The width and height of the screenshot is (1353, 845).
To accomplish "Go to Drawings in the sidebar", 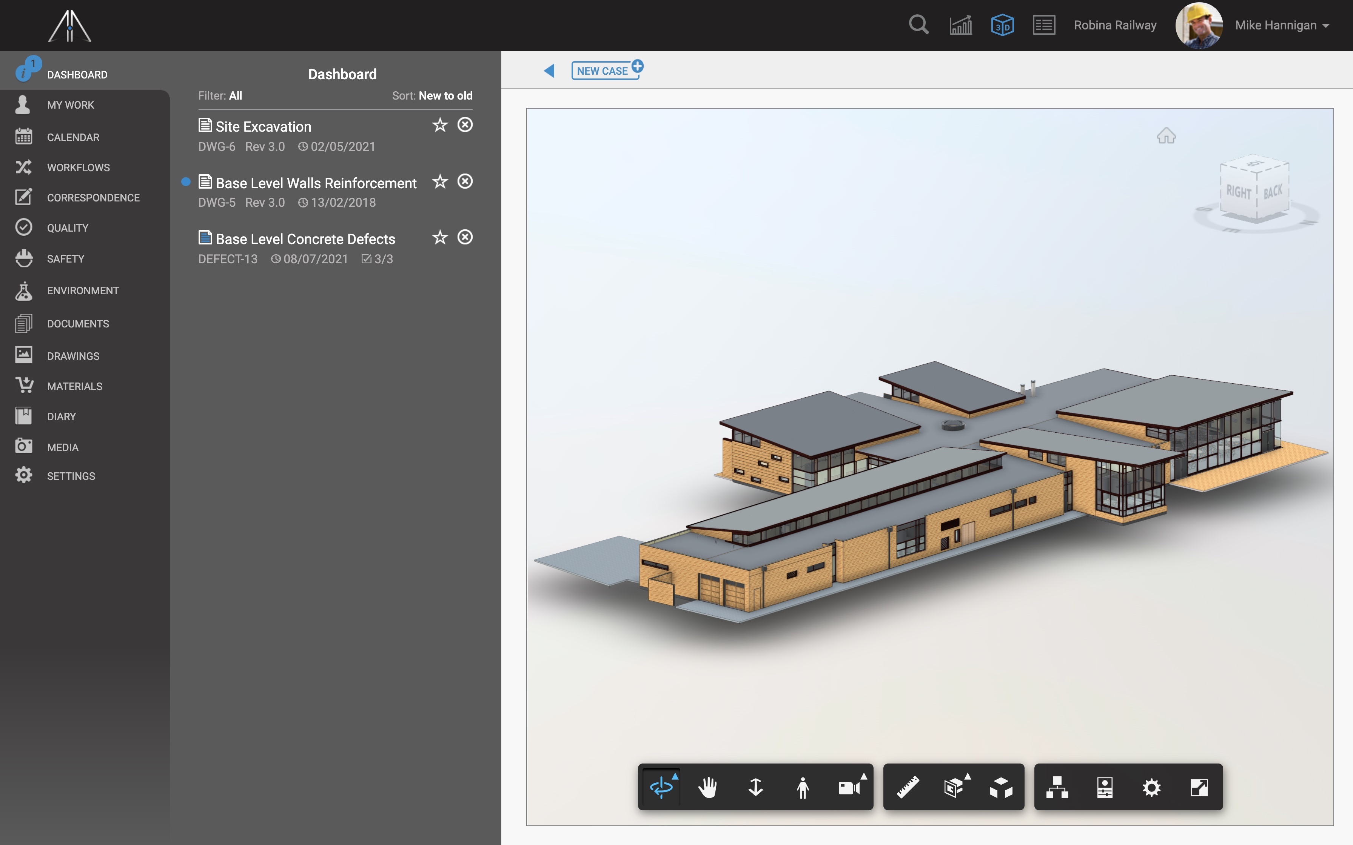I will [x=73, y=356].
